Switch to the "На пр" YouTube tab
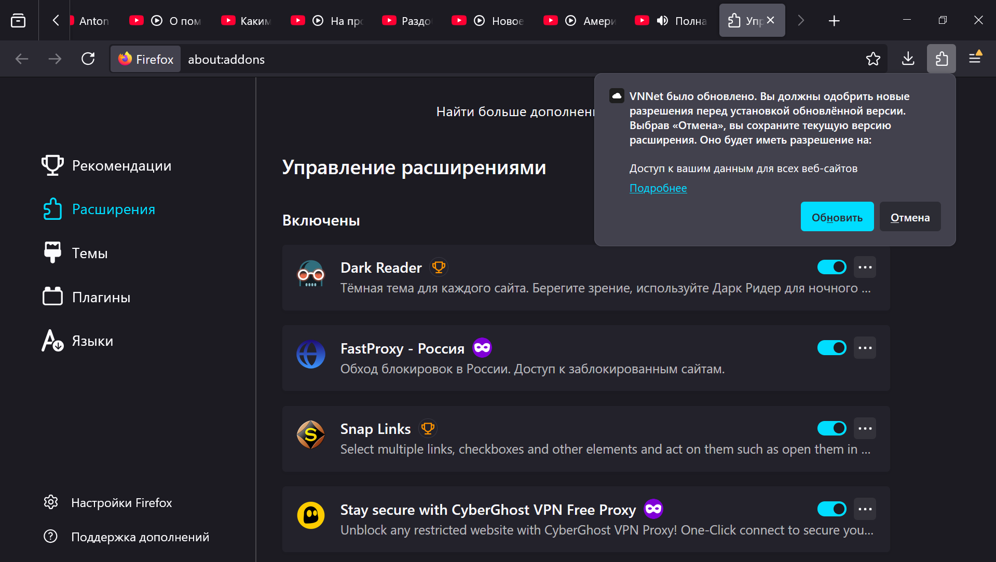Image resolution: width=996 pixels, height=562 pixels. [327, 21]
